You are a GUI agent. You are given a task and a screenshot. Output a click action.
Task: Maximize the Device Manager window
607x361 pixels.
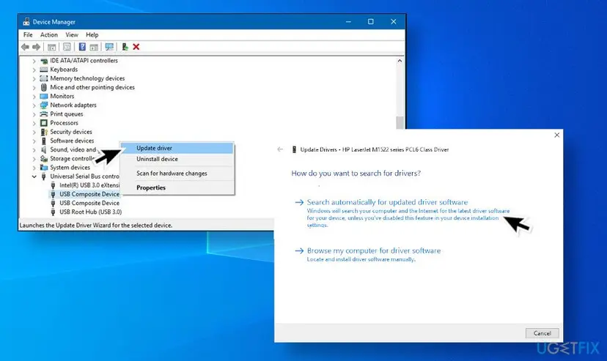coord(370,22)
